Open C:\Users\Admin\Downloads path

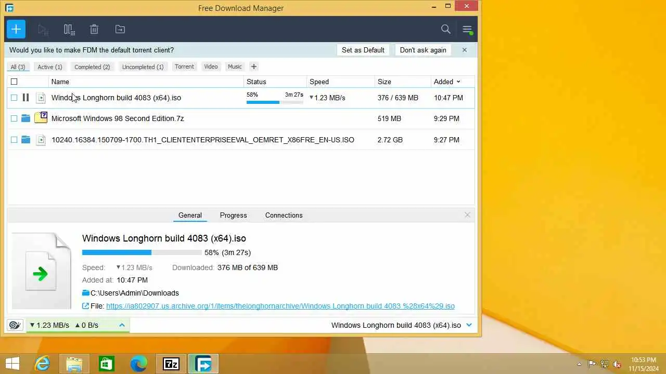click(x=135, y=293)
